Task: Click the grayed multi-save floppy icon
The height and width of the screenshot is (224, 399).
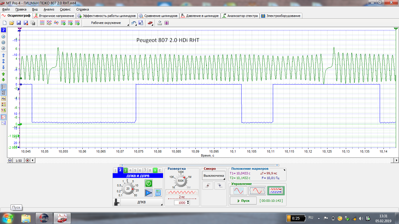Action: click(33, 23)
